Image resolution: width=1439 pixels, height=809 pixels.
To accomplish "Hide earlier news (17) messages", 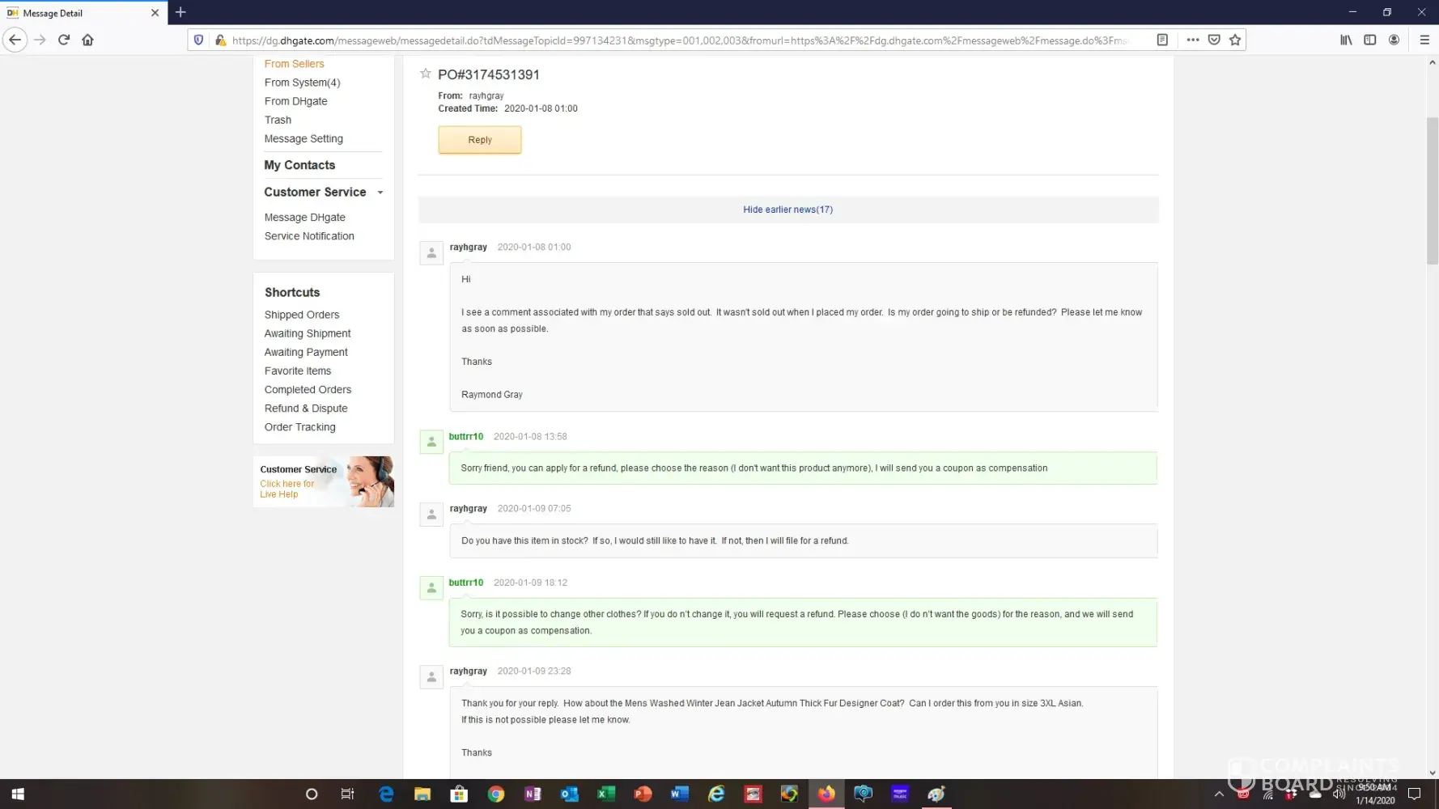I will pos(787,210).
